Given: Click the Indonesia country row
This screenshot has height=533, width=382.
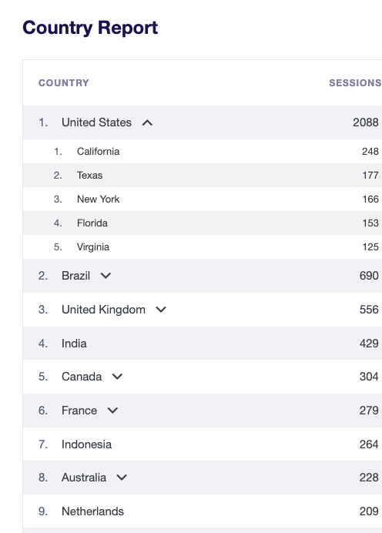Looking at the screenshot, I should pyautogui.click(x=203, y=444).
